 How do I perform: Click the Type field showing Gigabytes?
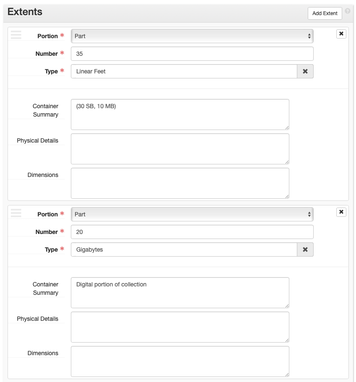point(184,249)
